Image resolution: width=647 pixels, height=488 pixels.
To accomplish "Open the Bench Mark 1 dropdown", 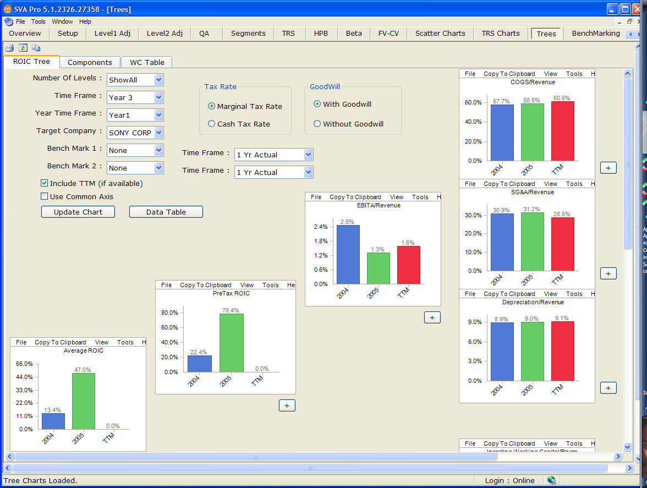I will coord(158,150).
